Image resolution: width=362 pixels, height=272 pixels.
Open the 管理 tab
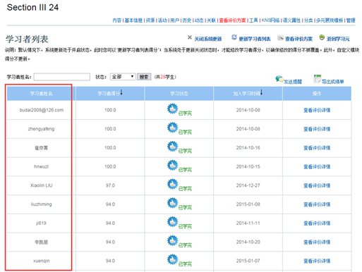(351, 20)
